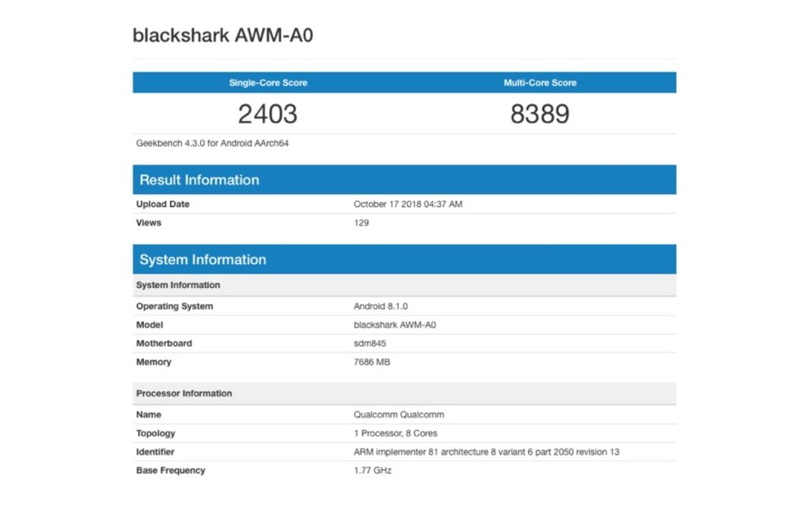Select the Multi-Core Score header
791x510 pixels.
[x=539, y=83]
